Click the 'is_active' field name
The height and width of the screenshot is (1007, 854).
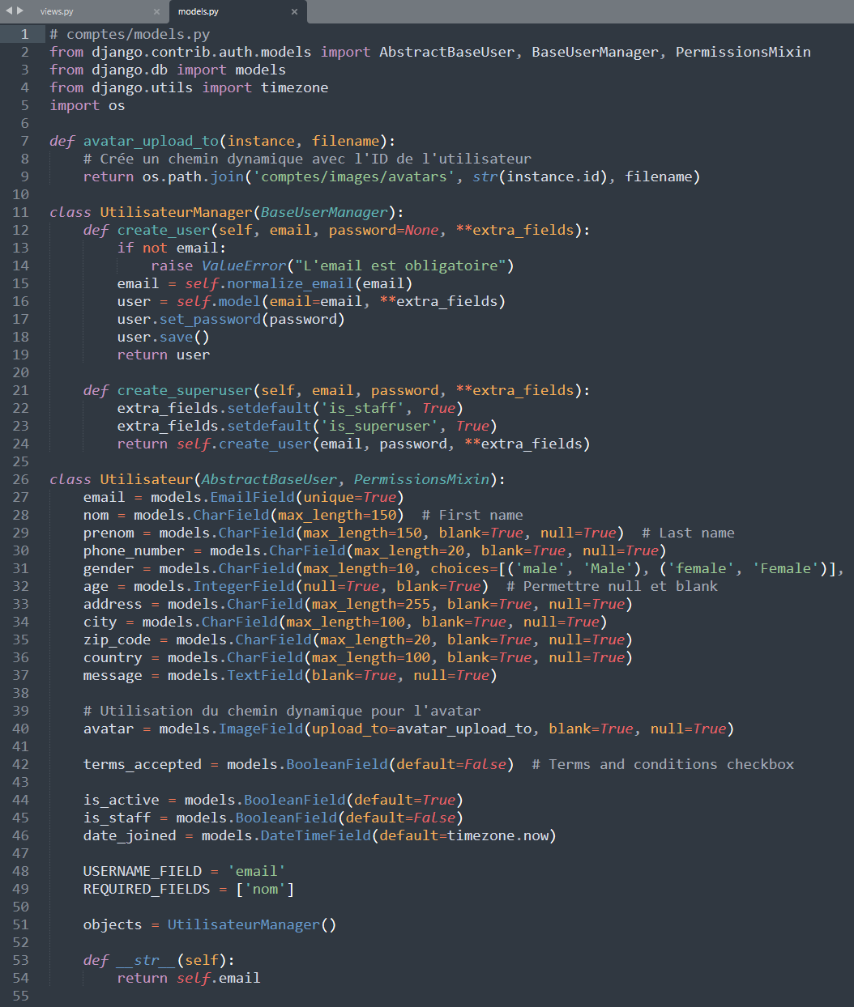(x=122, y=800)
